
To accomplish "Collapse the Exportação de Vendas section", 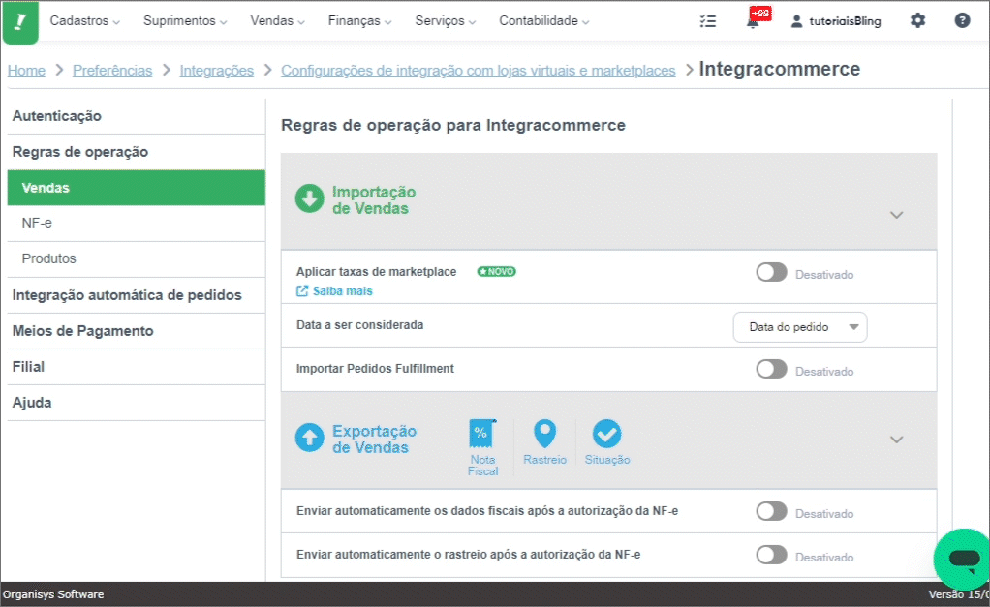I will click(897, 440).
